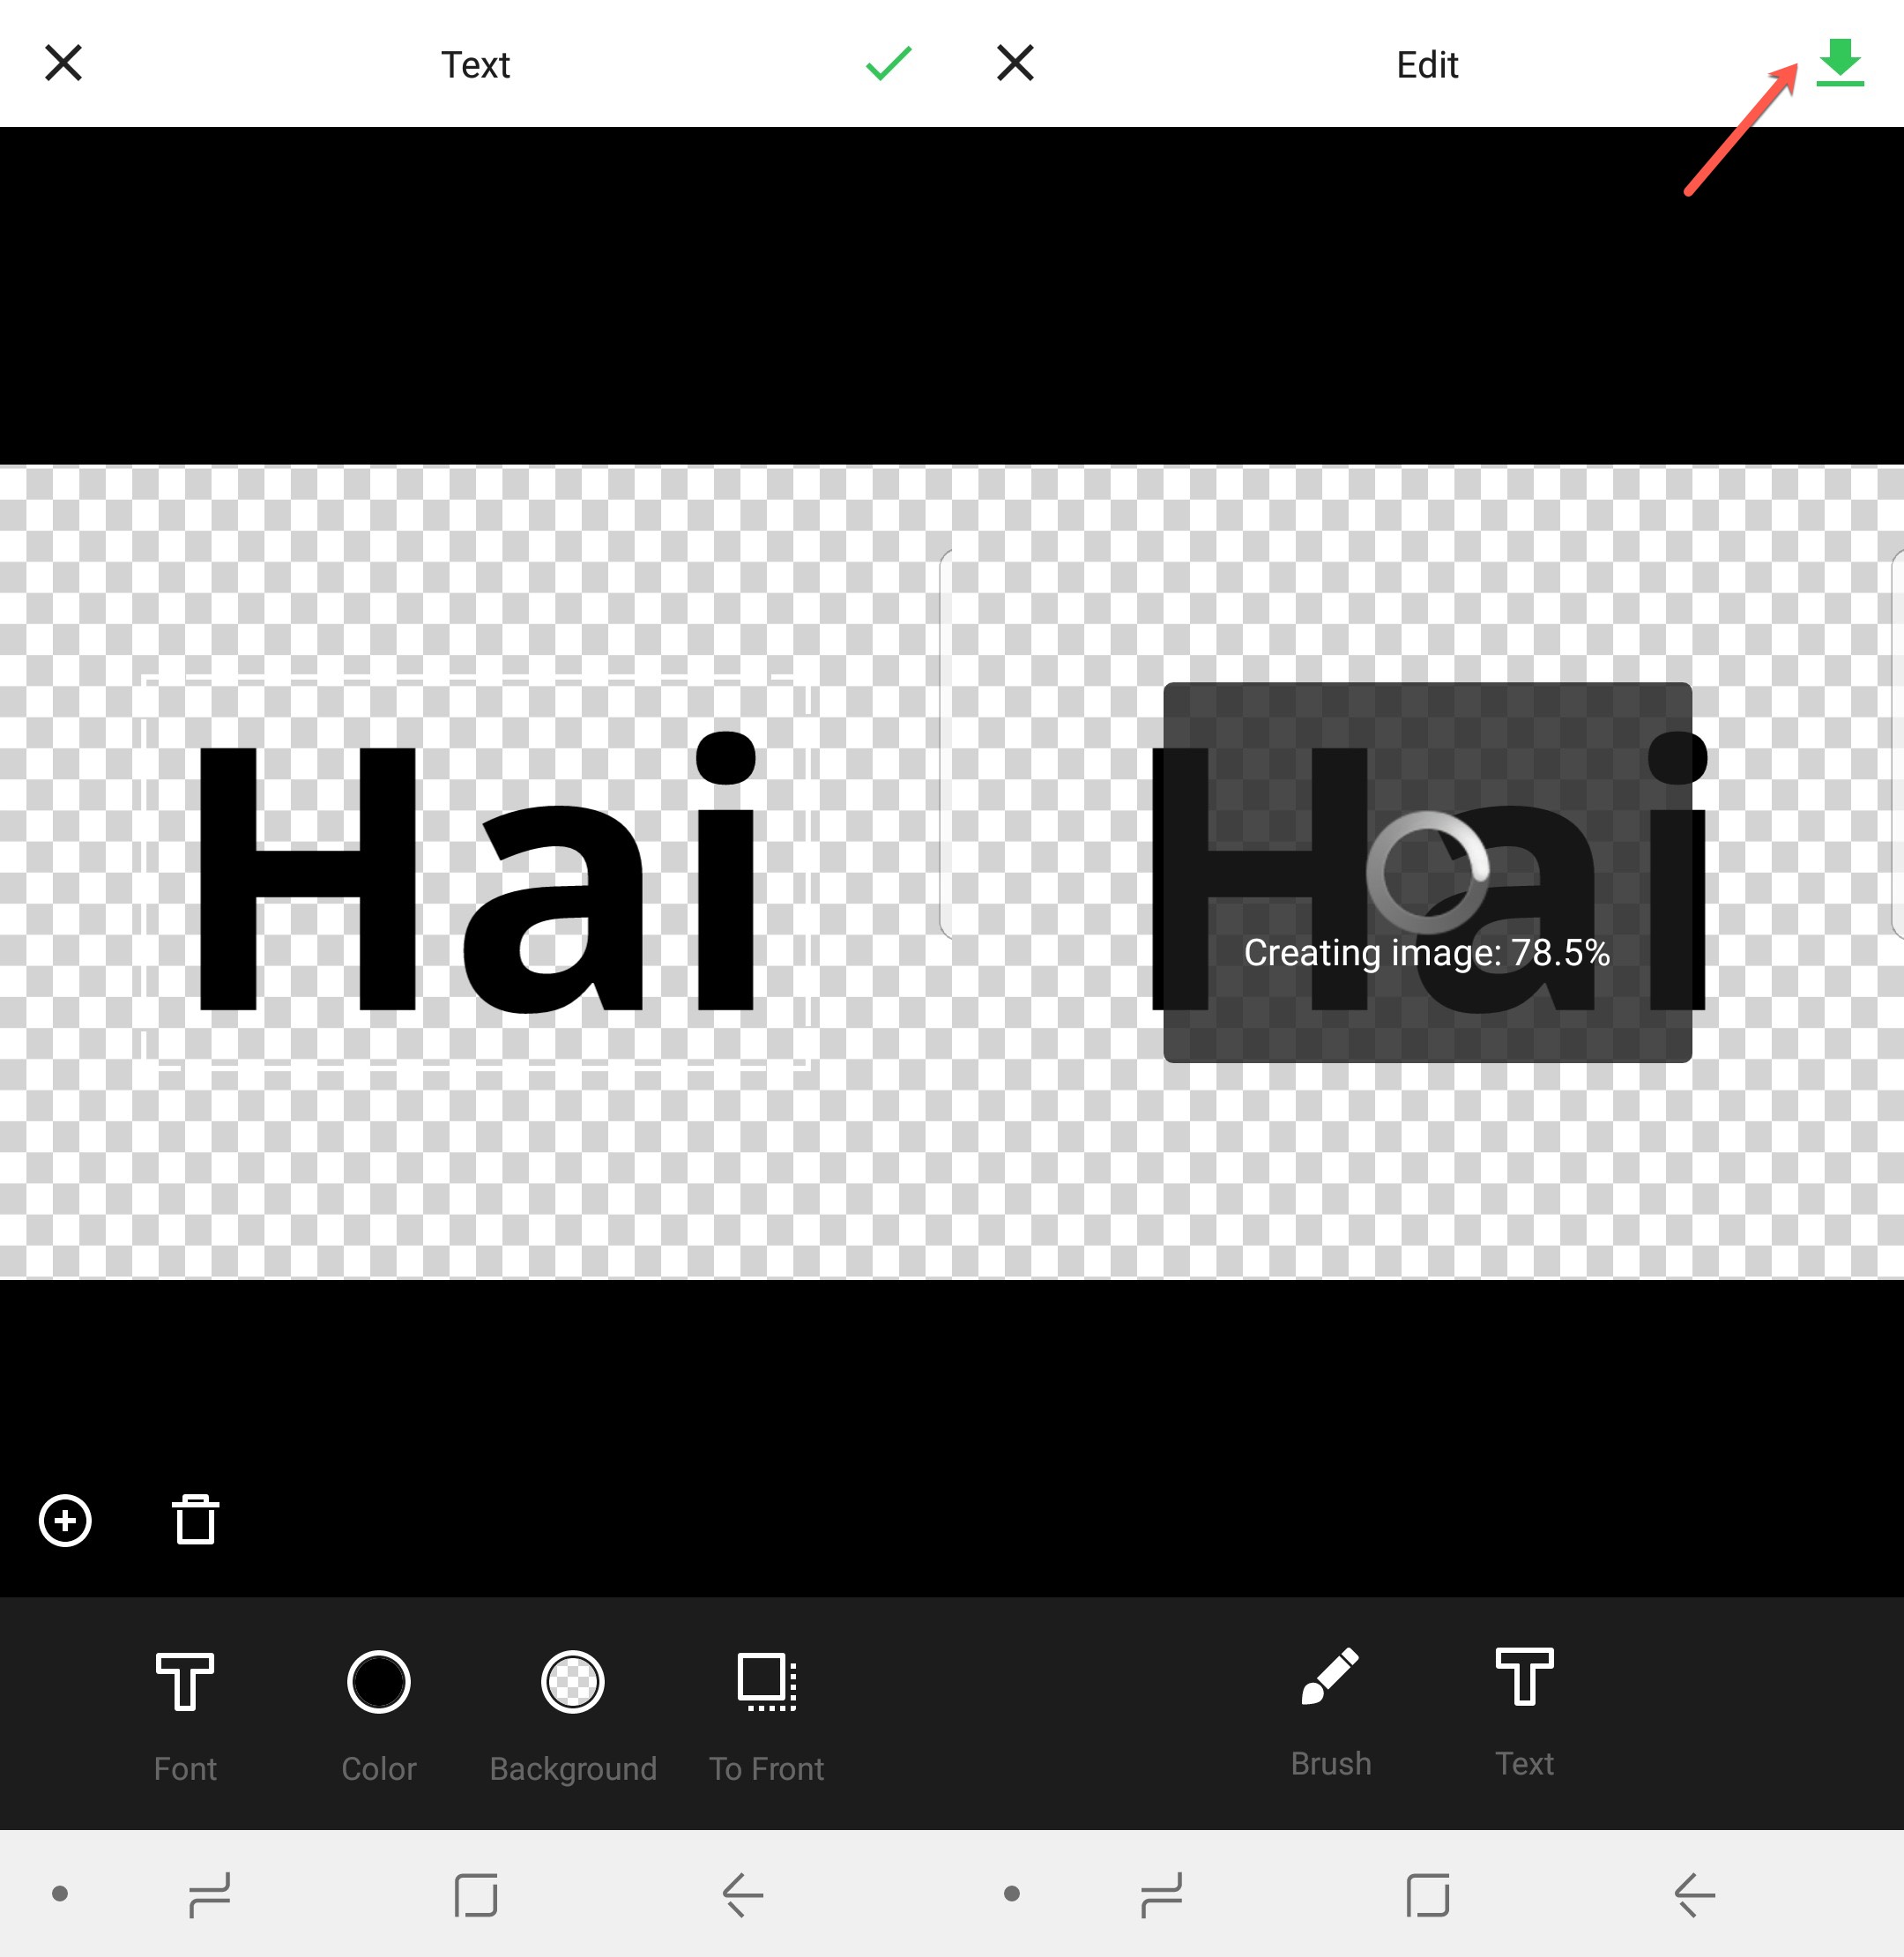The width and height of the screenshot is (1904, 1957).
Task: Open the right recent apps button
Action: pyautogui.click(x=1161, y=1894)
